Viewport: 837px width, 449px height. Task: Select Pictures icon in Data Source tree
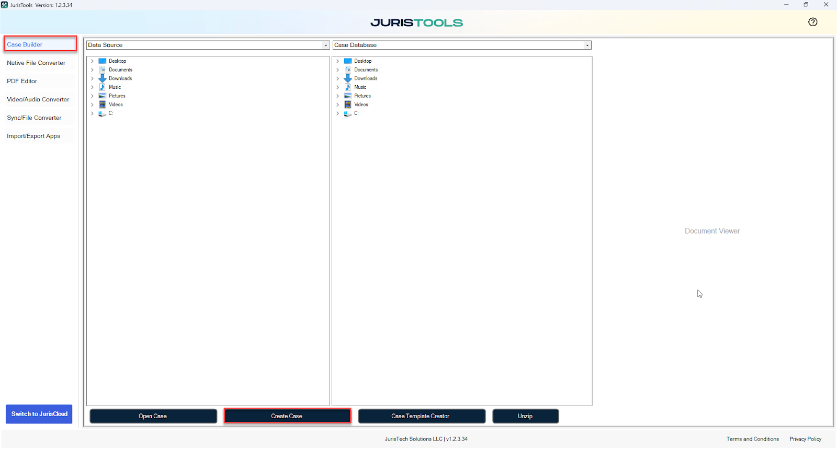click(103, 96)
